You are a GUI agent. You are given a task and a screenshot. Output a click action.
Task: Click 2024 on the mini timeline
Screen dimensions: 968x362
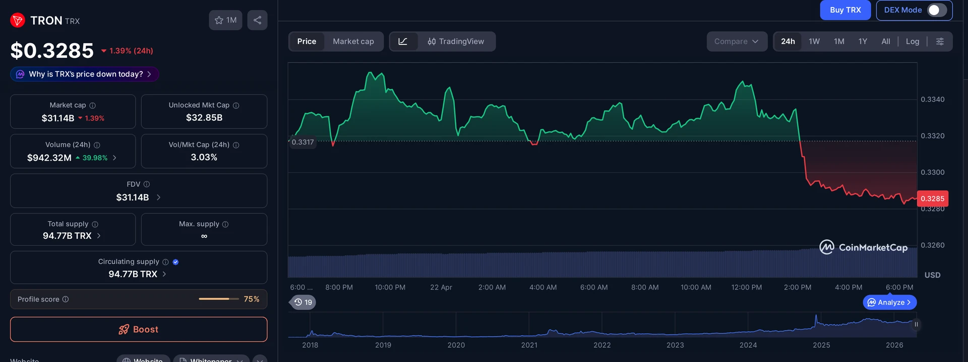[748, 345]
